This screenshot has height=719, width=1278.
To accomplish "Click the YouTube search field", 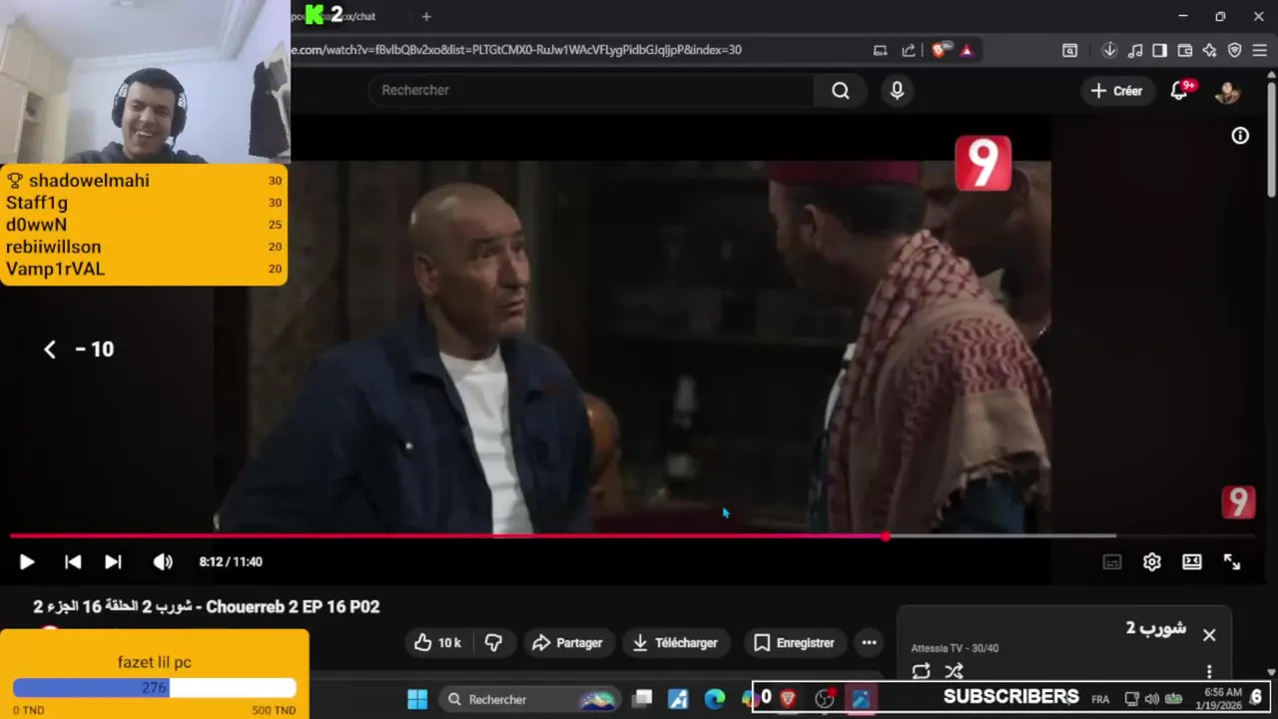I will tap(592, 90).
